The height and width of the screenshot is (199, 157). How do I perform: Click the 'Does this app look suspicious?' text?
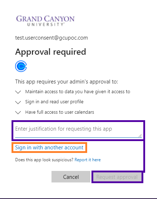[x=44, y=160]
